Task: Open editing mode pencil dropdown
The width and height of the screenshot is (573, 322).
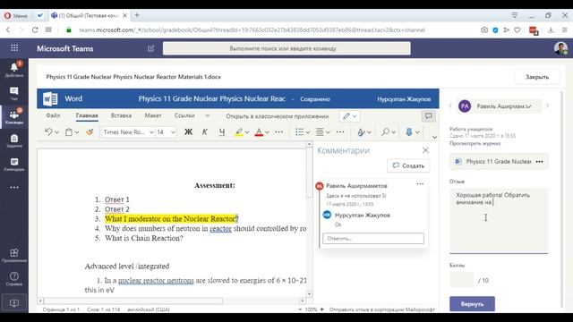Action: 349,116
